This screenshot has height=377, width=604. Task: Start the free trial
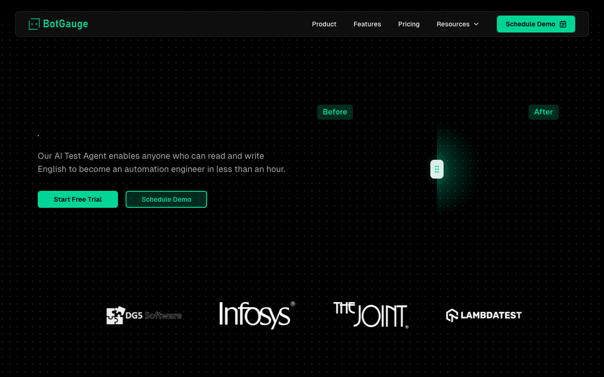(x=78, y=199)
